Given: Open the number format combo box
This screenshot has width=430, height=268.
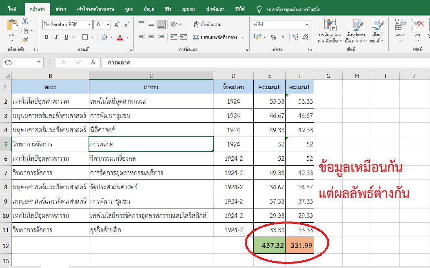Looking at the screenshot, I should pyautogui.click(x=281, y=24).
